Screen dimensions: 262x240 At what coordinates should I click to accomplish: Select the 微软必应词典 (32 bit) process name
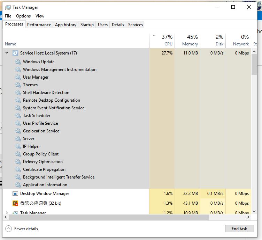tap(41, 203)
